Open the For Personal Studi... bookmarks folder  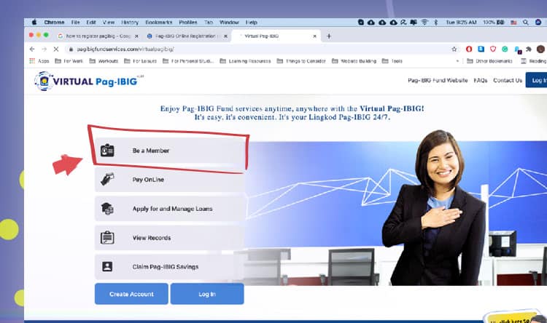188,61
